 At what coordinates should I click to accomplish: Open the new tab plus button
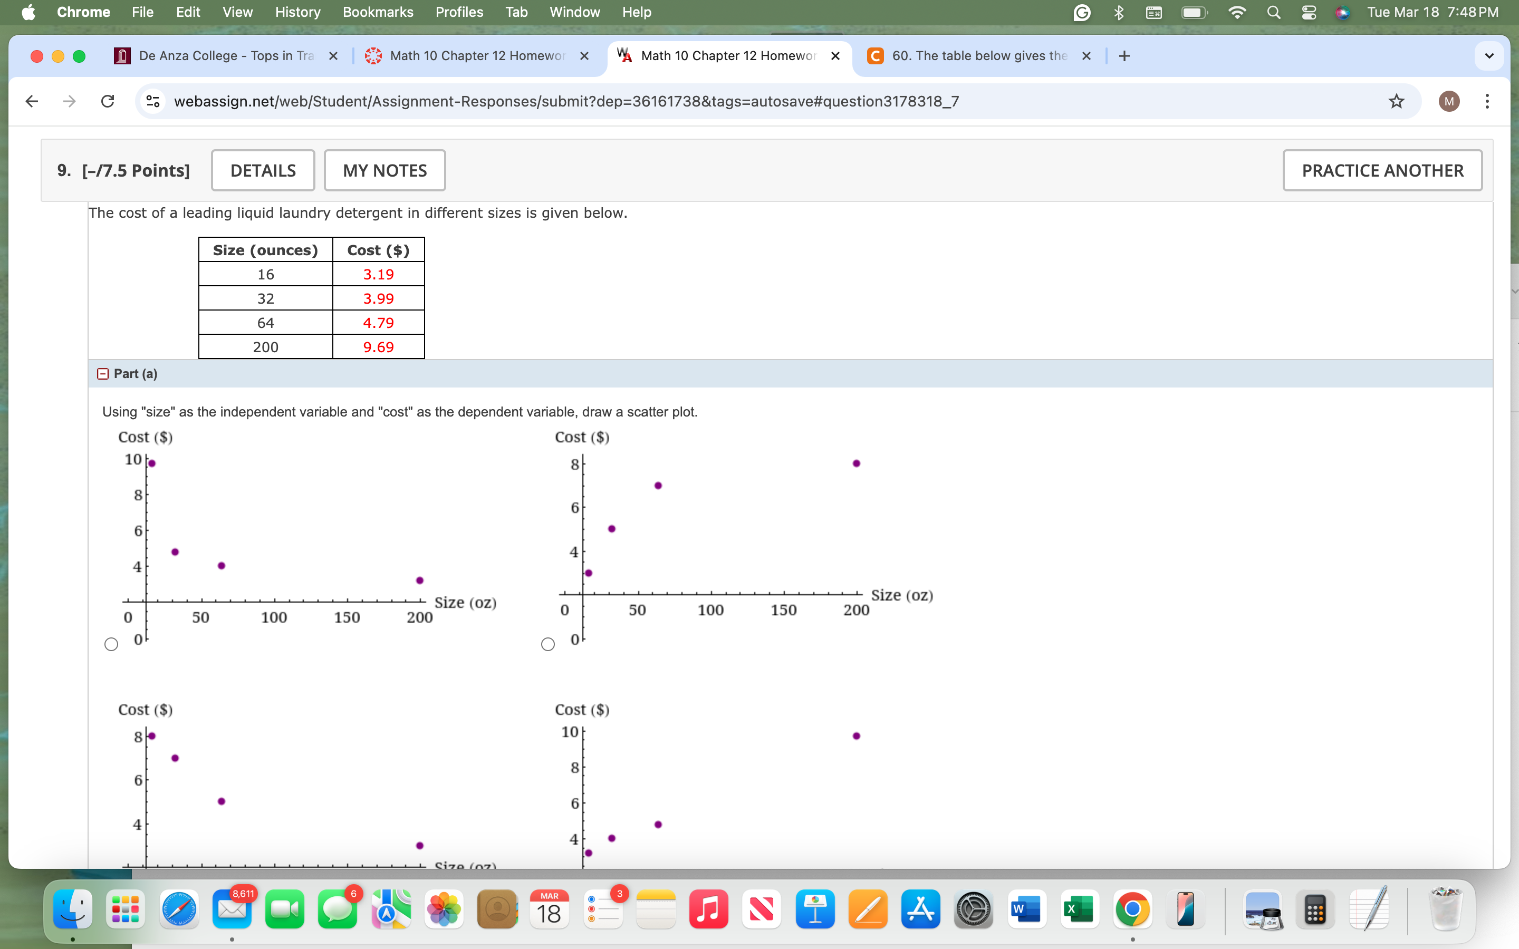1124,56
